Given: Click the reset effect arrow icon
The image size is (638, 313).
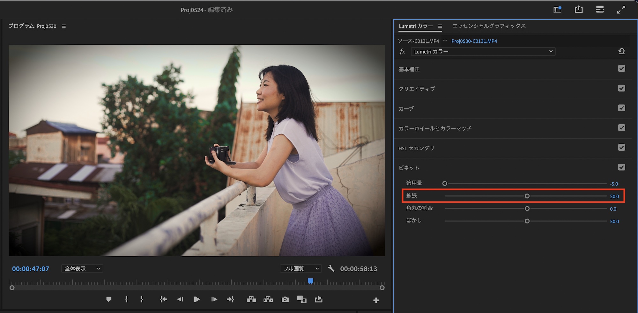Looking at the screenshot, I should point(621,51).
